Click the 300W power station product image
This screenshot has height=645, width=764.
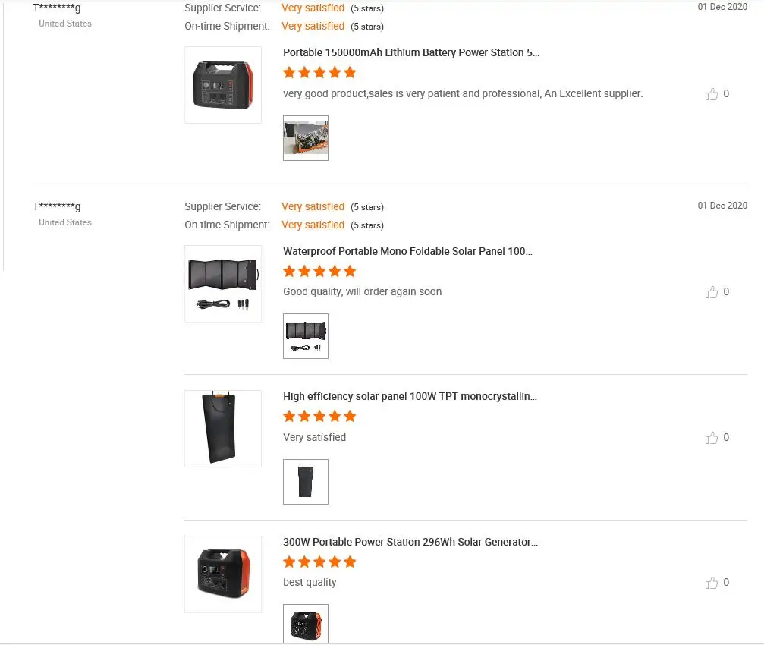(x=223, y=574)
